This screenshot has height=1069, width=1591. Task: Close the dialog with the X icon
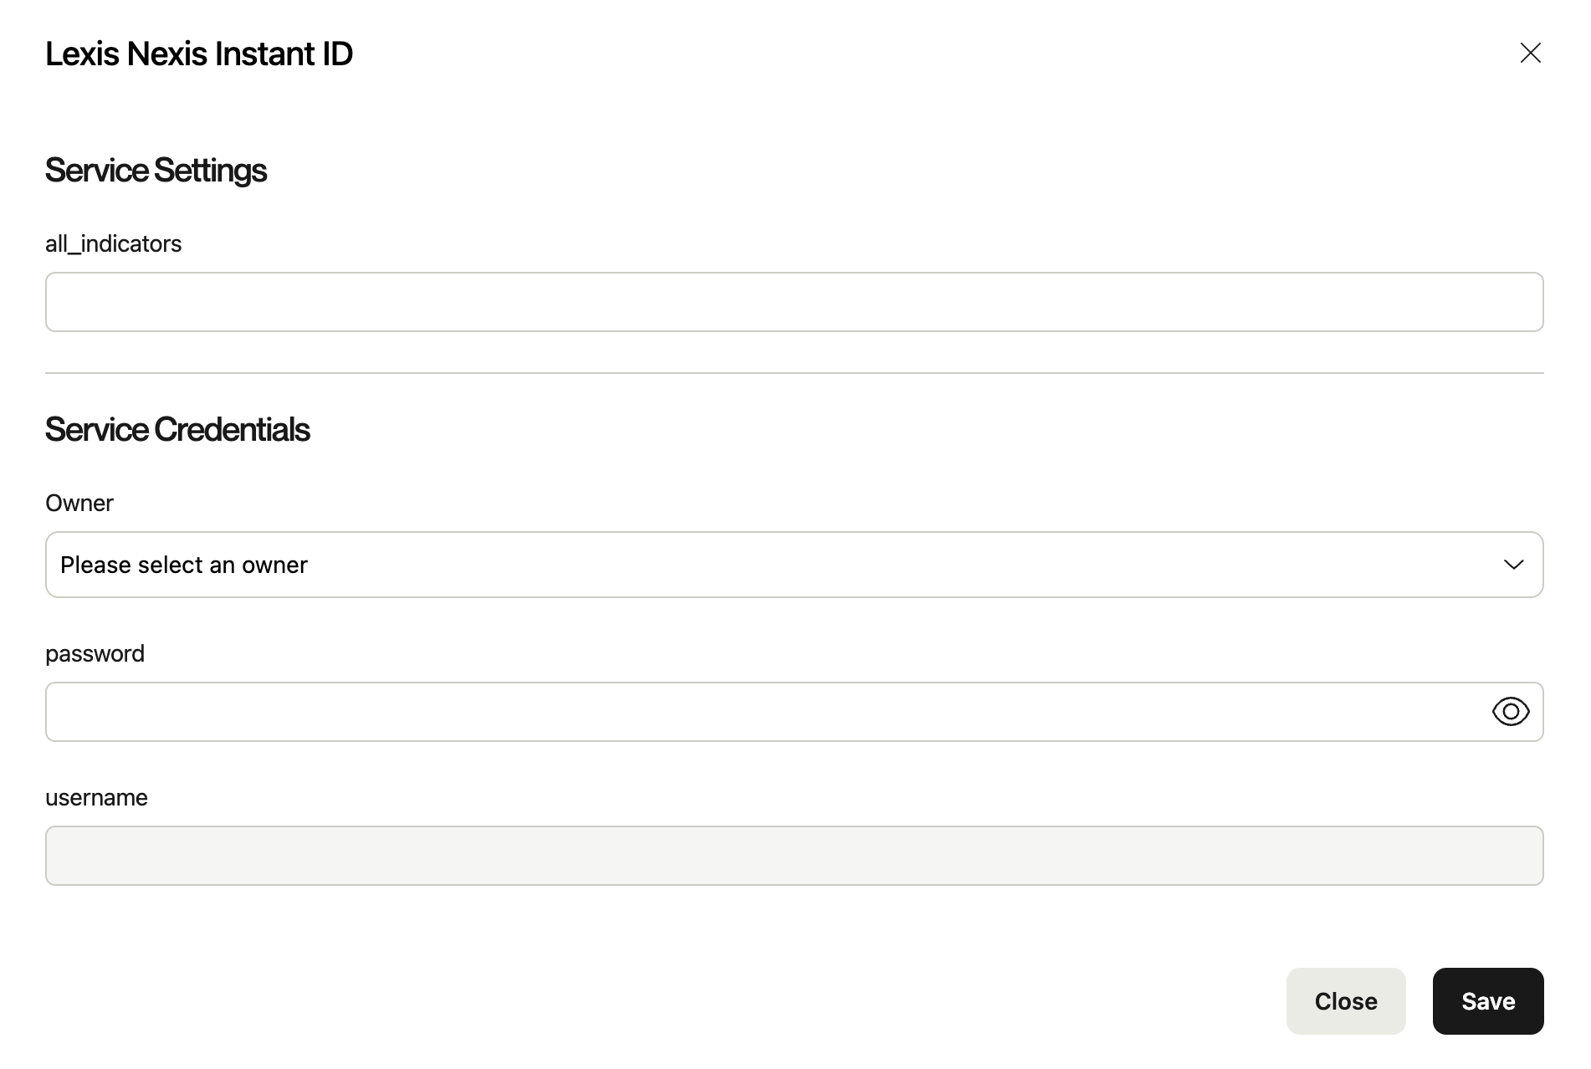pos(1530,53)
